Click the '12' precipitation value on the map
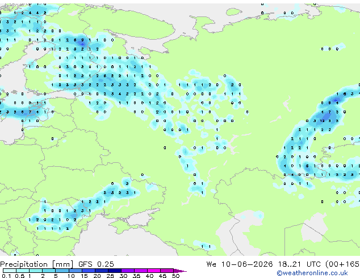This screenshot has width=360, height=278. click(322, 121)
